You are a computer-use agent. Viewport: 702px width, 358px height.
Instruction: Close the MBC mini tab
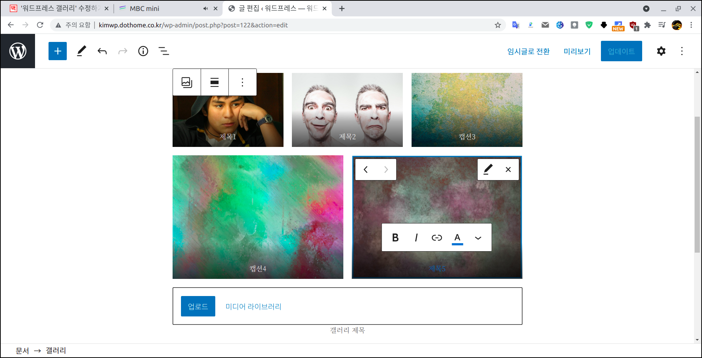216,8
